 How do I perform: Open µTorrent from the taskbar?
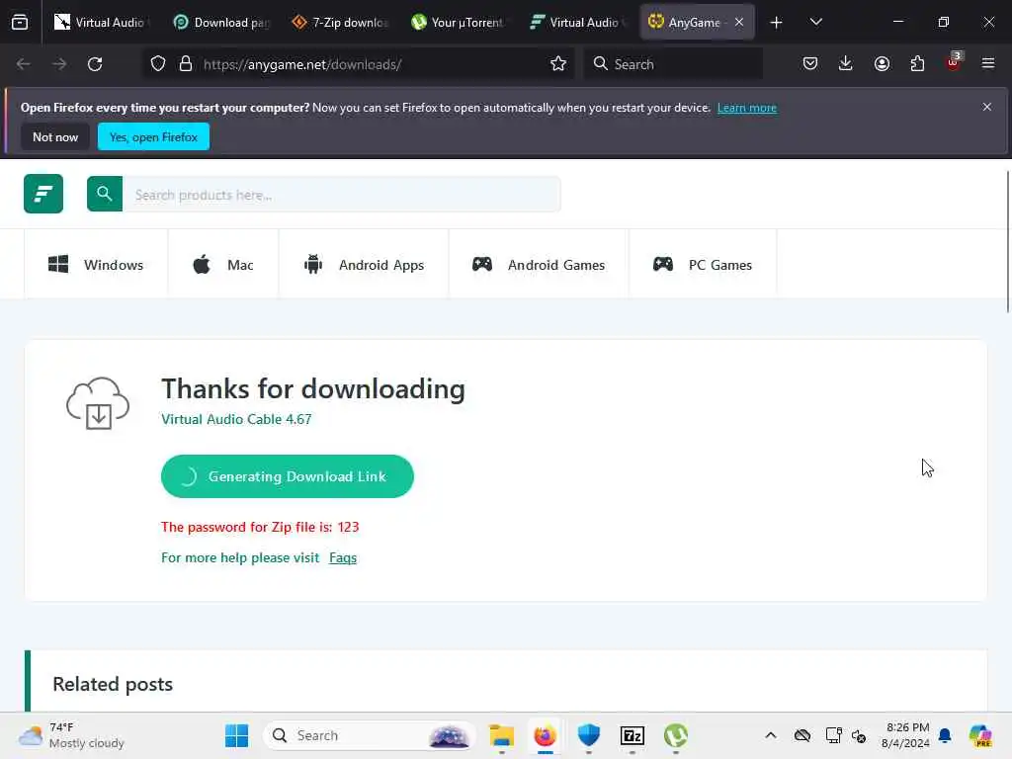[x=676, y=735]
